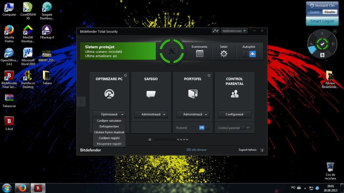Open Setări gear icon
The height and width of the screenshot is (193, 344).
coord(224,54)
